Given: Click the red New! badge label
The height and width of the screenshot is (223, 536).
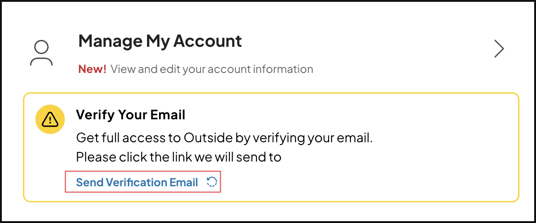Looking at the screenshot, I should pos(92,69).
